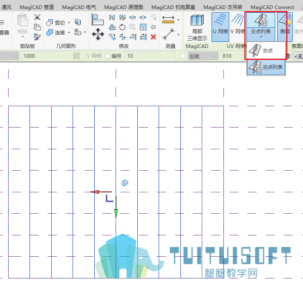Select the Move tool with four arrows
This screenshot has width=303, height=285.
98,34
